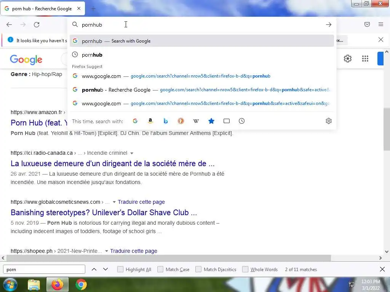This screenshot has width=390, height=292.
Task: Select the 'Recherche Google' Firefox suggestion
Action: 202,90
